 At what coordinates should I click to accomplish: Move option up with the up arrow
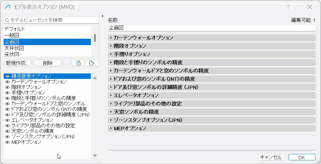coord(95,78)
